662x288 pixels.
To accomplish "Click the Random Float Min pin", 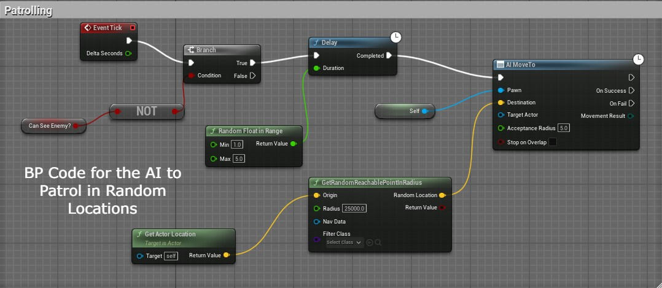I will [x=214, y=145].
